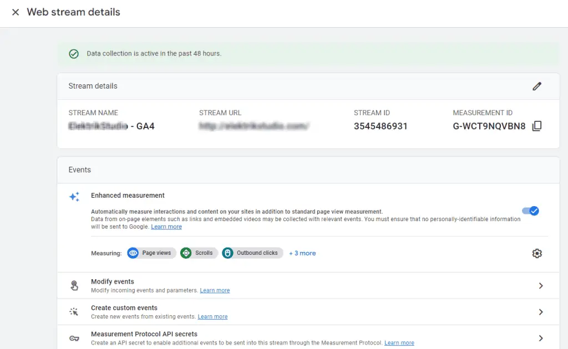Image resolution: width=568 pixels, height=349 pixels.
Task: Show remaining events via the +3 more link
Action: click(x=302, y=253)
